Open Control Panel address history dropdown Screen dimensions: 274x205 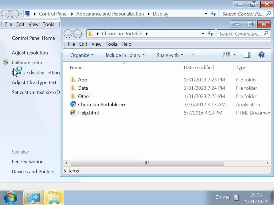point(206,14)
